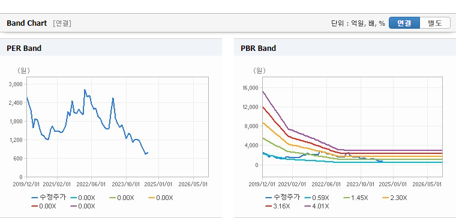Toggle the 0.59X legend entry
456x218 pixels.
coord(316,198)
